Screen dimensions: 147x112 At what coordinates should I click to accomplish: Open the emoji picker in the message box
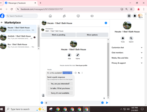[102, 103]
